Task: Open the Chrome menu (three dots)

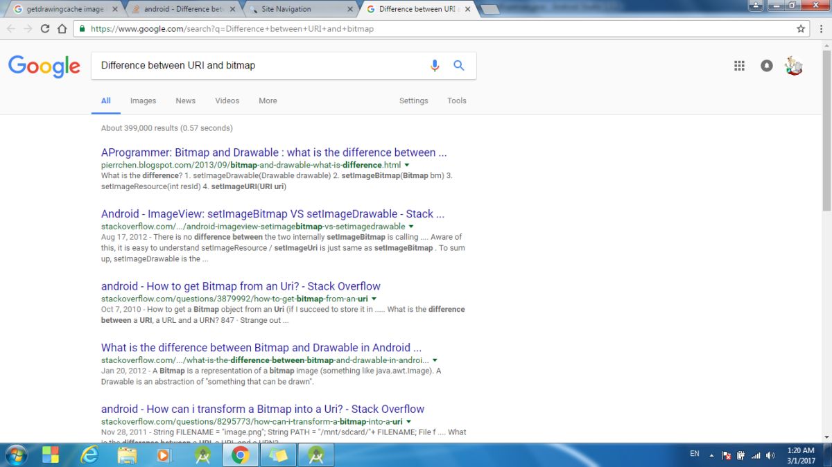Action: (821, 29)
